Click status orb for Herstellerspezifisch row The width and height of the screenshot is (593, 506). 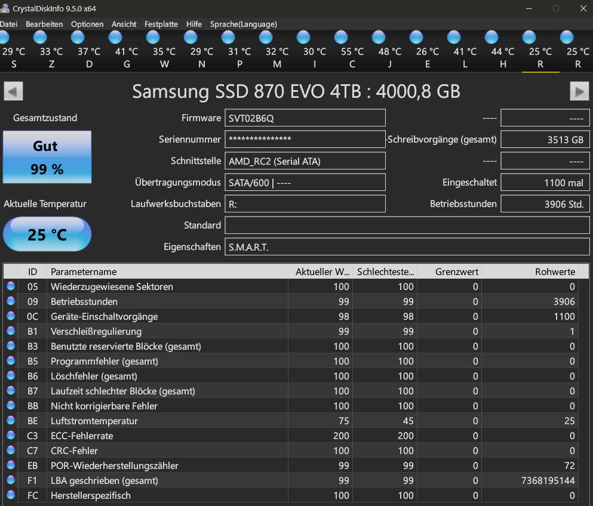(x=11, y=495)
